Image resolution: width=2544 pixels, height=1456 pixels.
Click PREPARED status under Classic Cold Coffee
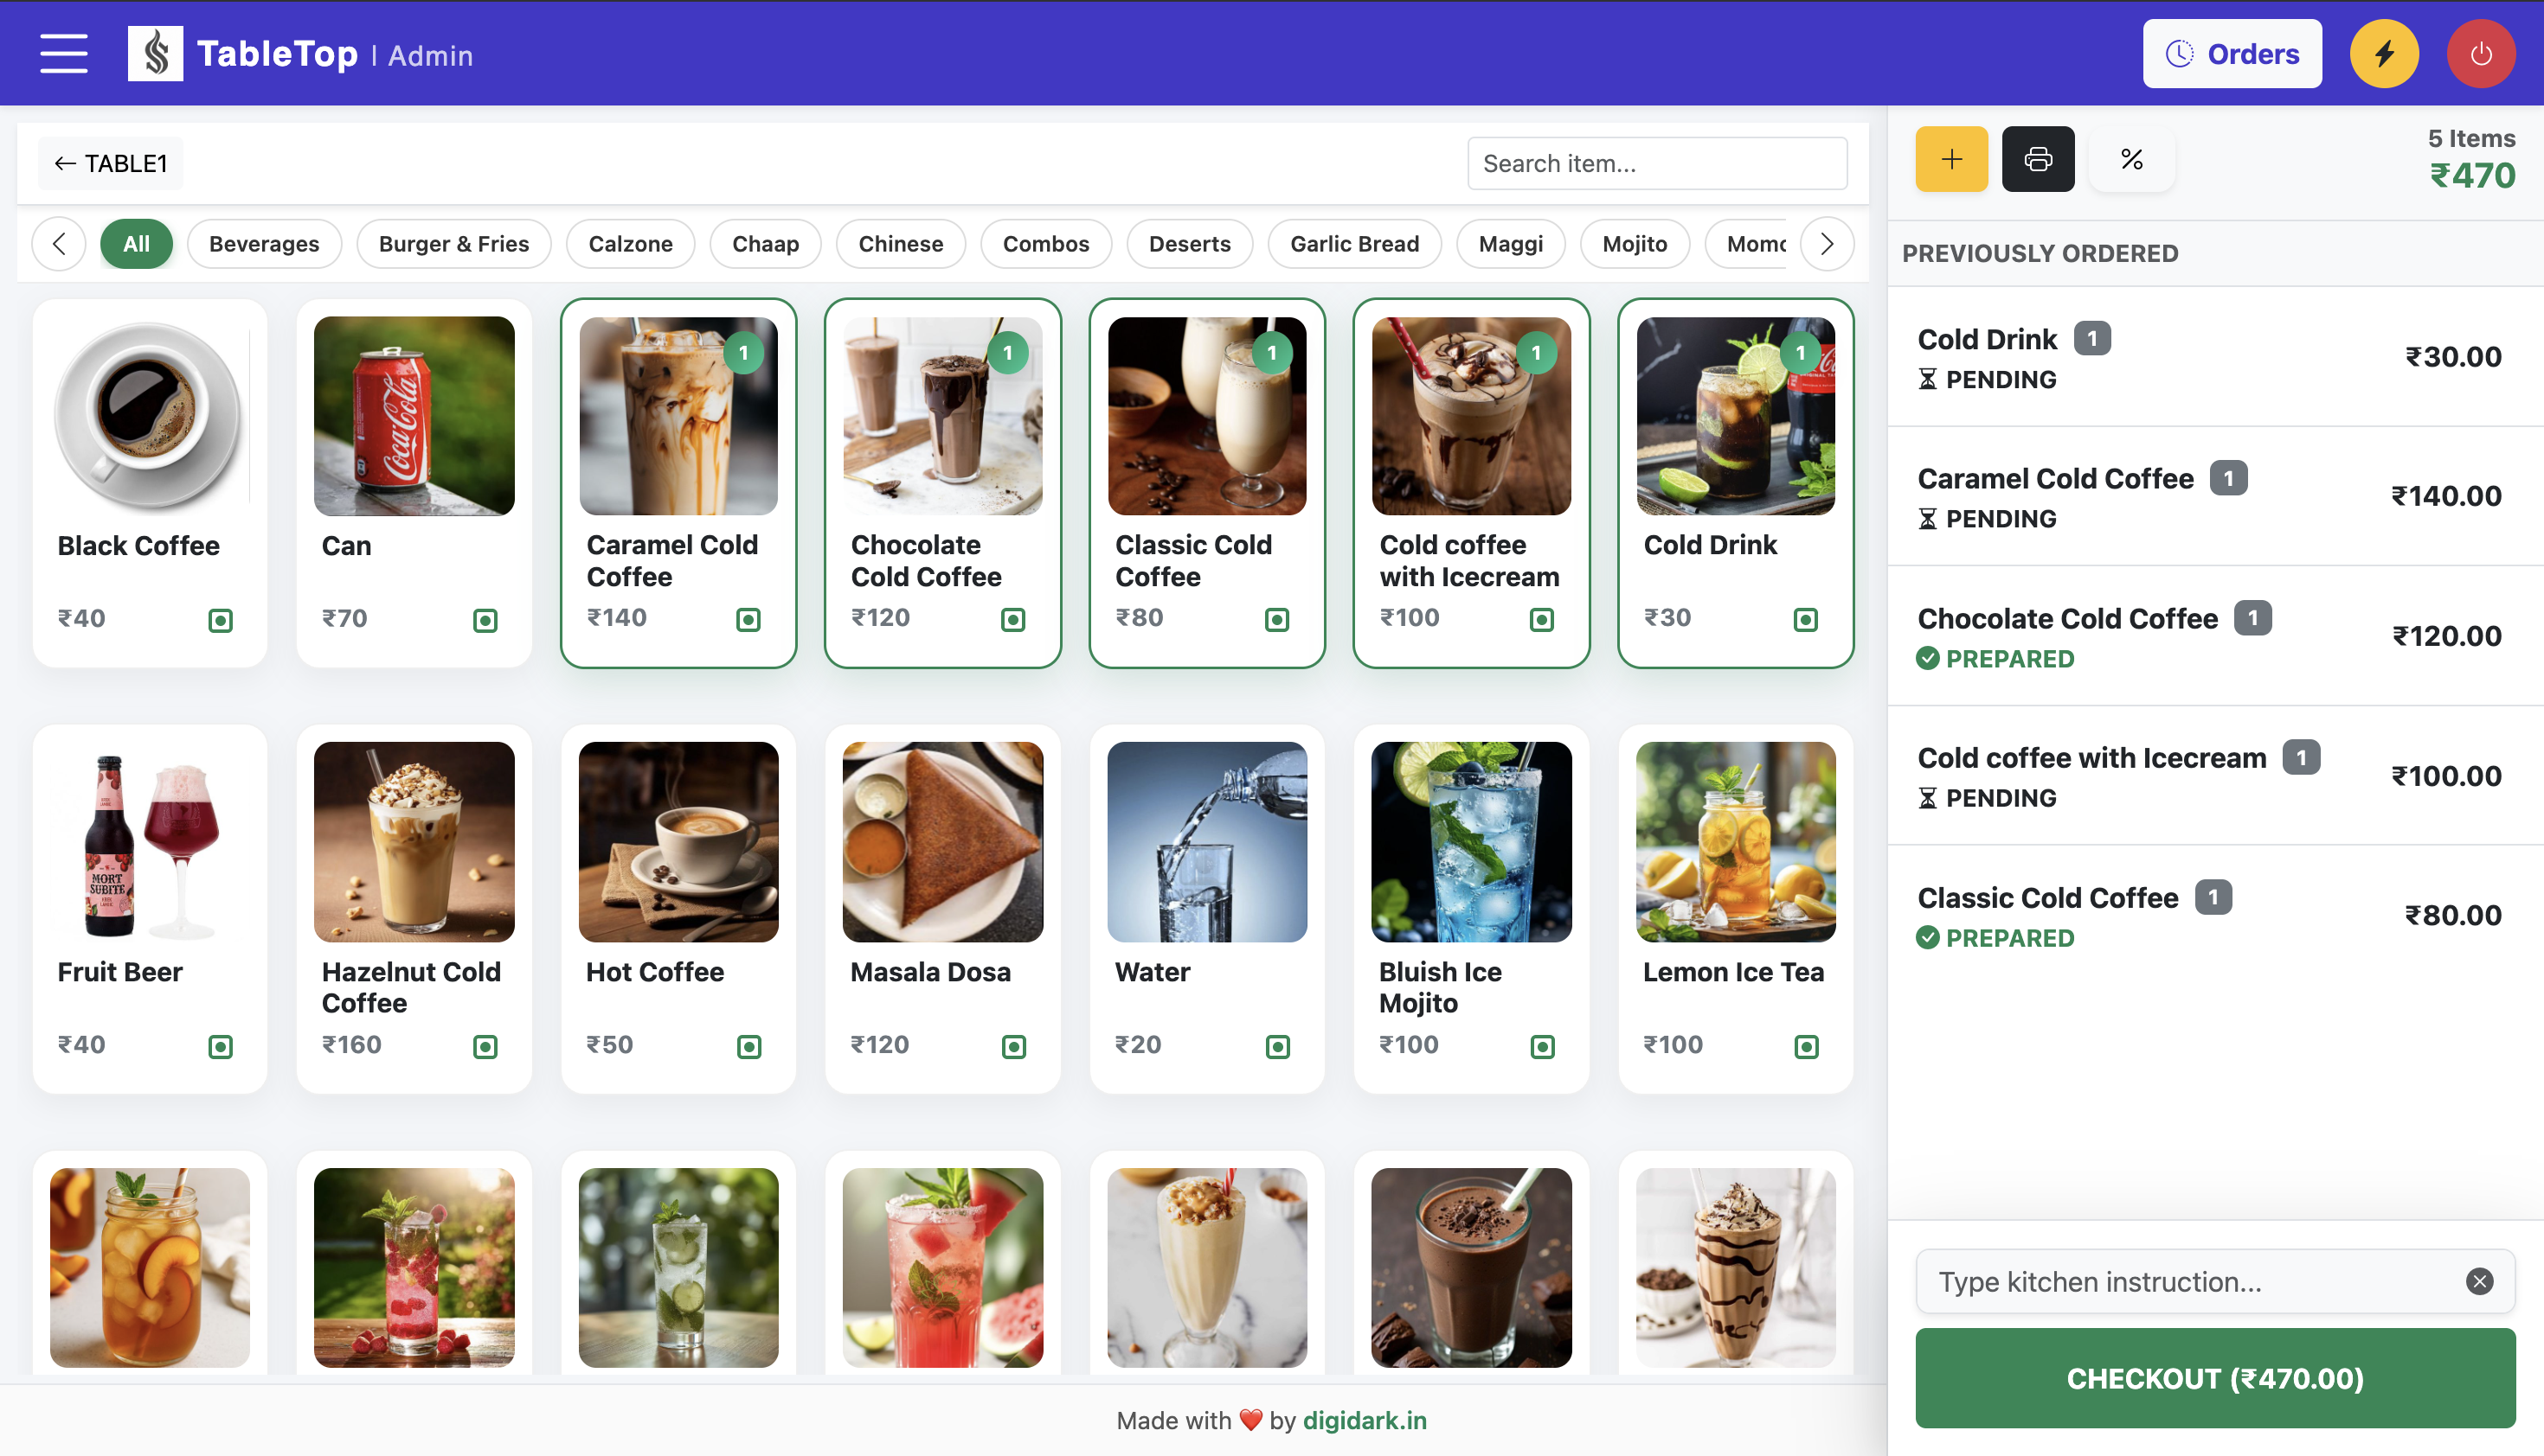[x=1995, y=938]
